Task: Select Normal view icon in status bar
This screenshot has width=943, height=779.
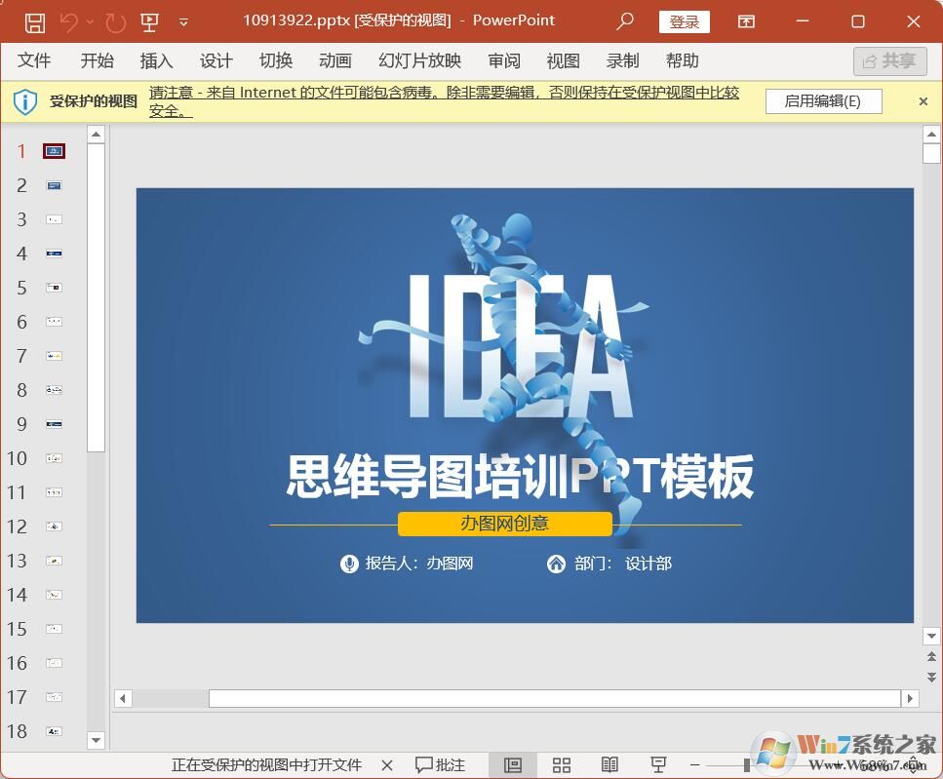Action: (512, 764)
